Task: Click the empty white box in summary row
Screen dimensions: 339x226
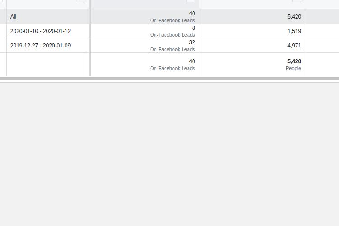Action: (x=46, y=65)
